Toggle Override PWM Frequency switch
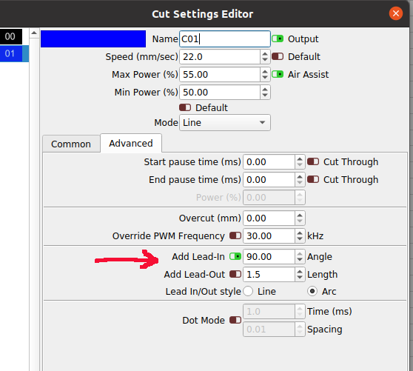 coord(235,235)
